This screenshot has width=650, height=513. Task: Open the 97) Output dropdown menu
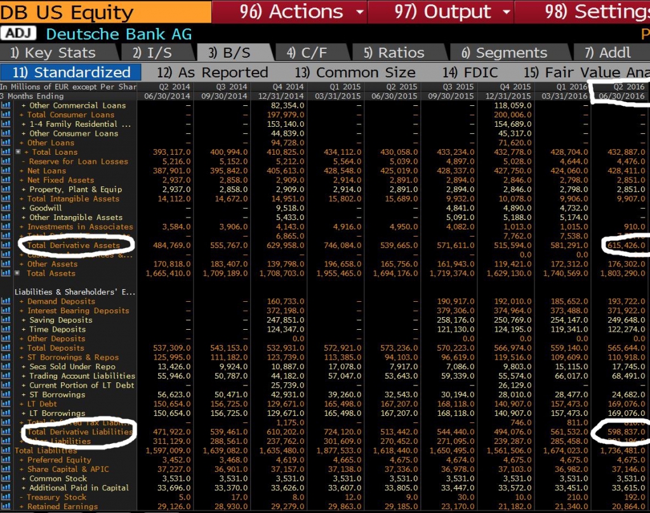(441, 11)
